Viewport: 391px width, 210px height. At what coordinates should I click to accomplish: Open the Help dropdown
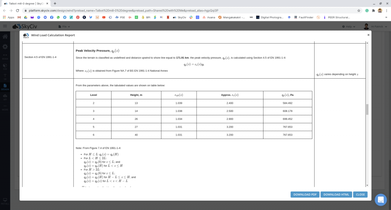349,26
